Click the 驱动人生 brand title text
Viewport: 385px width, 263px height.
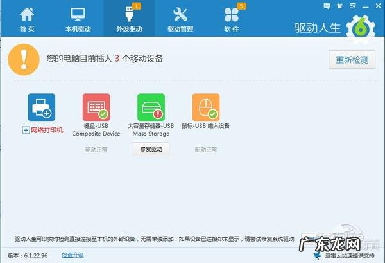318,28
